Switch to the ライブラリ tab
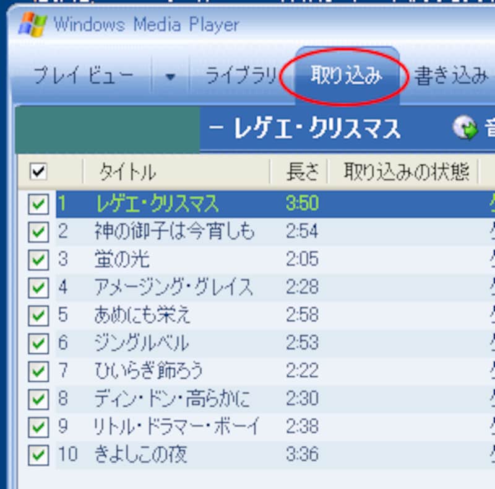Image resolution: width=495 pixels, height=489 pixels. (x=241, y=75)
